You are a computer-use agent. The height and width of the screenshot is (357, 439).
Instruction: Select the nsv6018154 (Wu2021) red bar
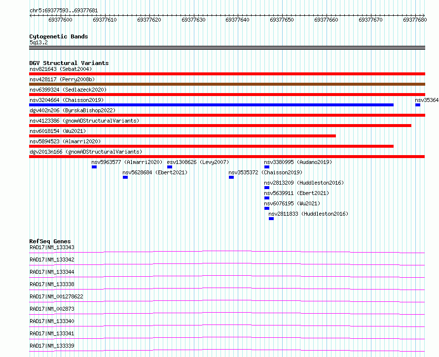coord(183,136)
